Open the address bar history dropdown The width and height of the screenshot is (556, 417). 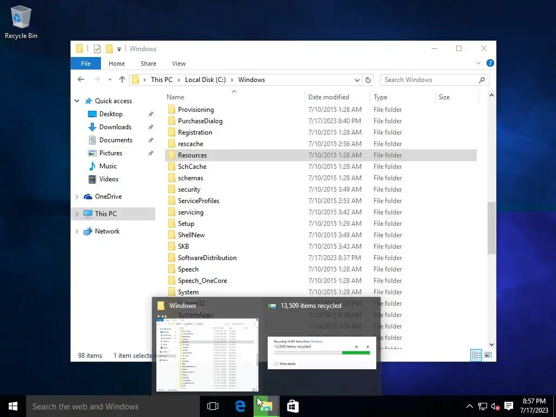(357, 80)
